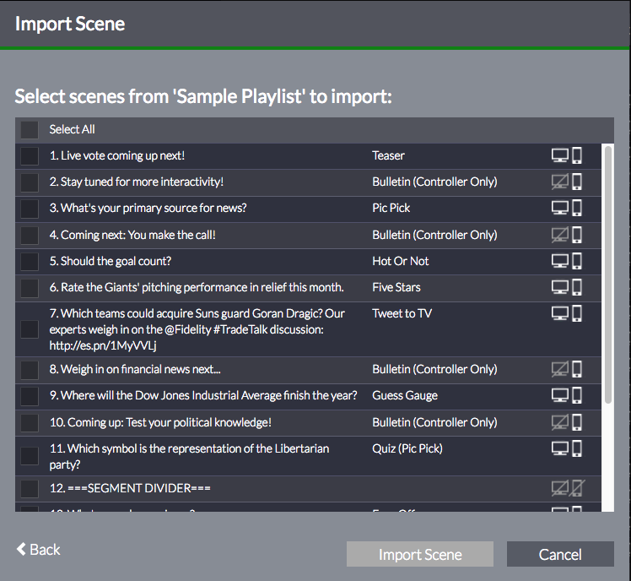Click phone icon in Teaser row
The image size is (631, 581).
(x=577, y=155)
